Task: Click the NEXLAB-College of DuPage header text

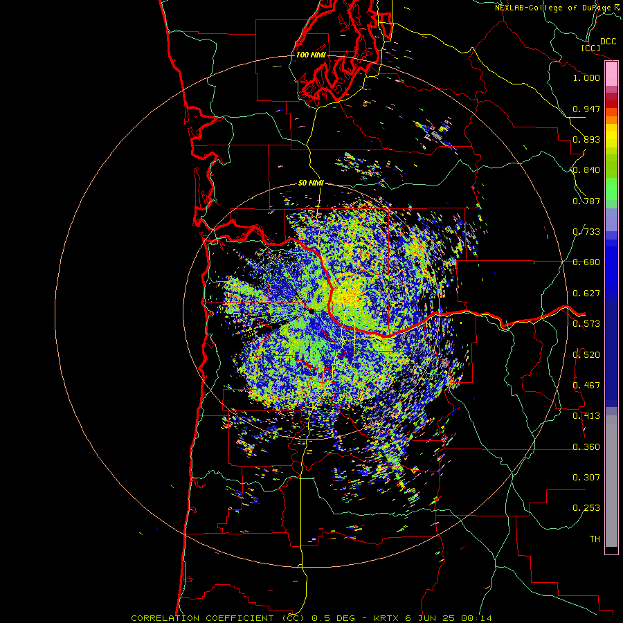Action: pyautogui.click(x=553, y=8)
